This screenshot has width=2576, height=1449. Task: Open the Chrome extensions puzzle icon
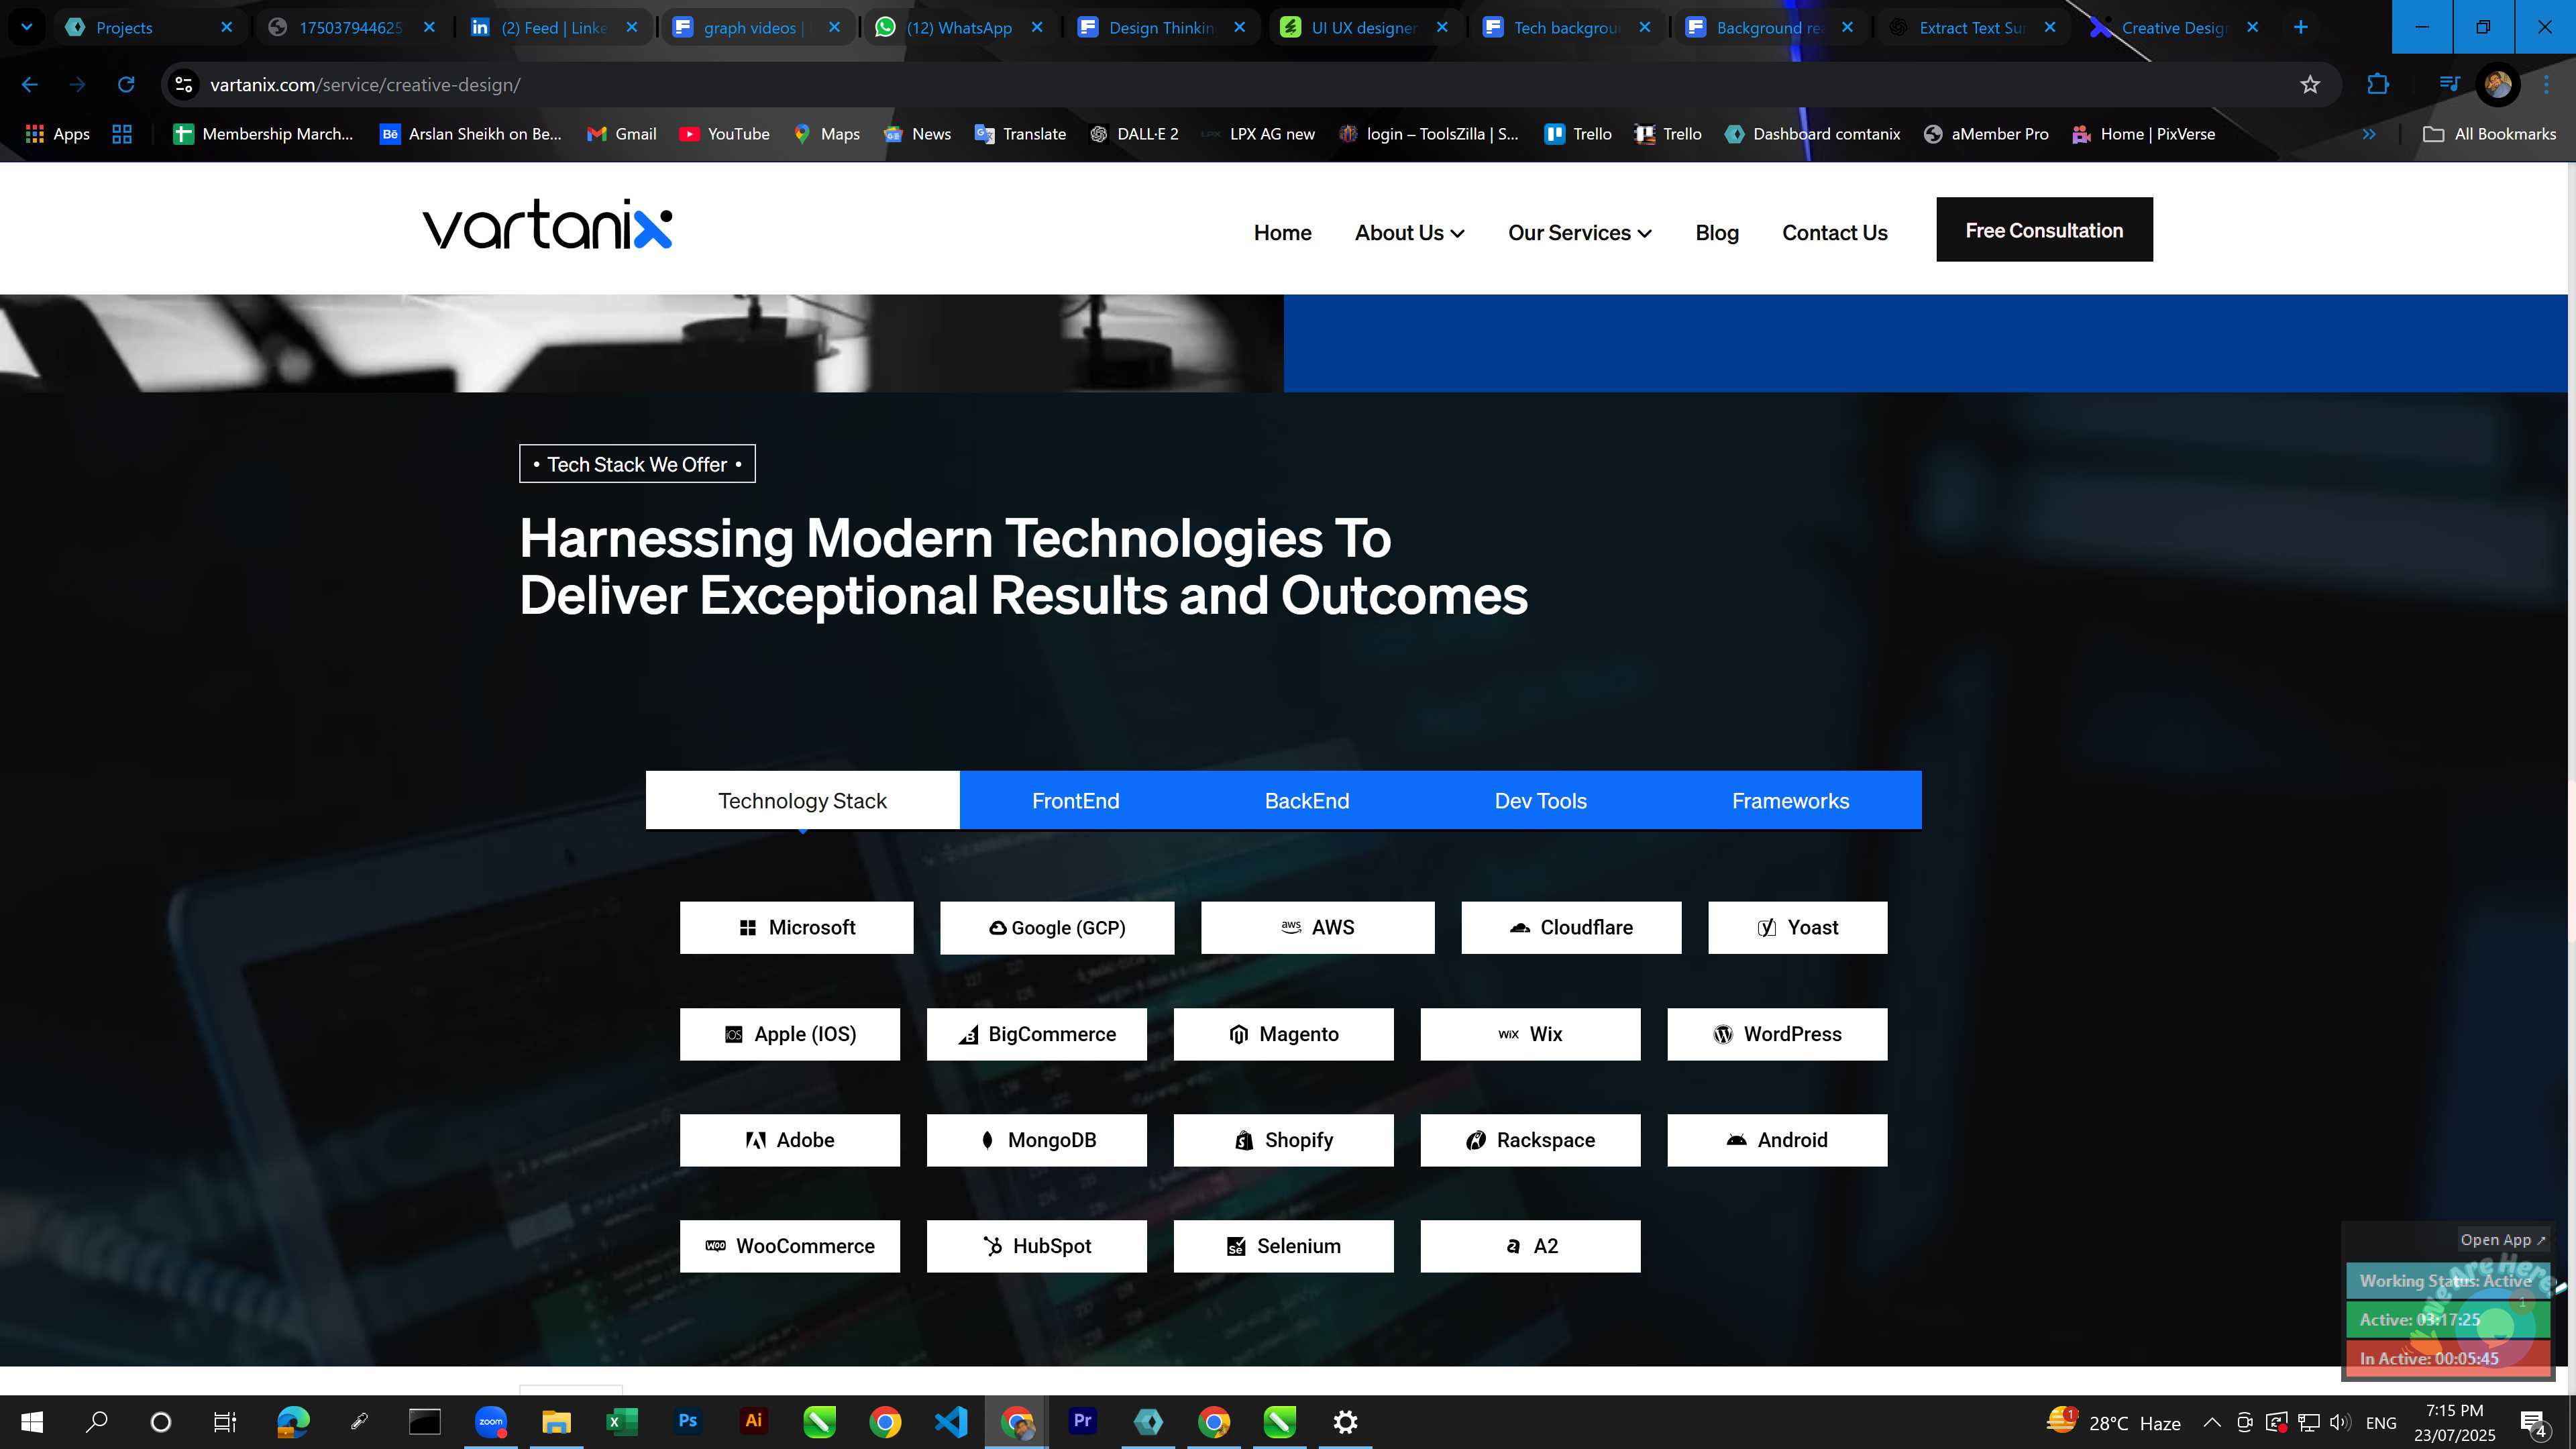coord(2379,85)
